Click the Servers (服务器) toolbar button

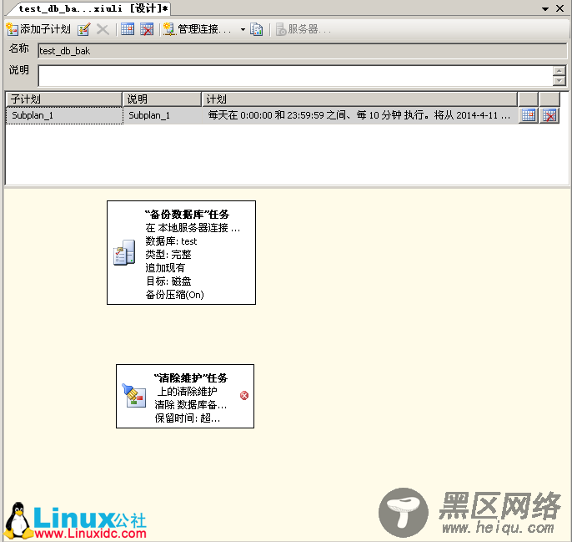(304, 29)
